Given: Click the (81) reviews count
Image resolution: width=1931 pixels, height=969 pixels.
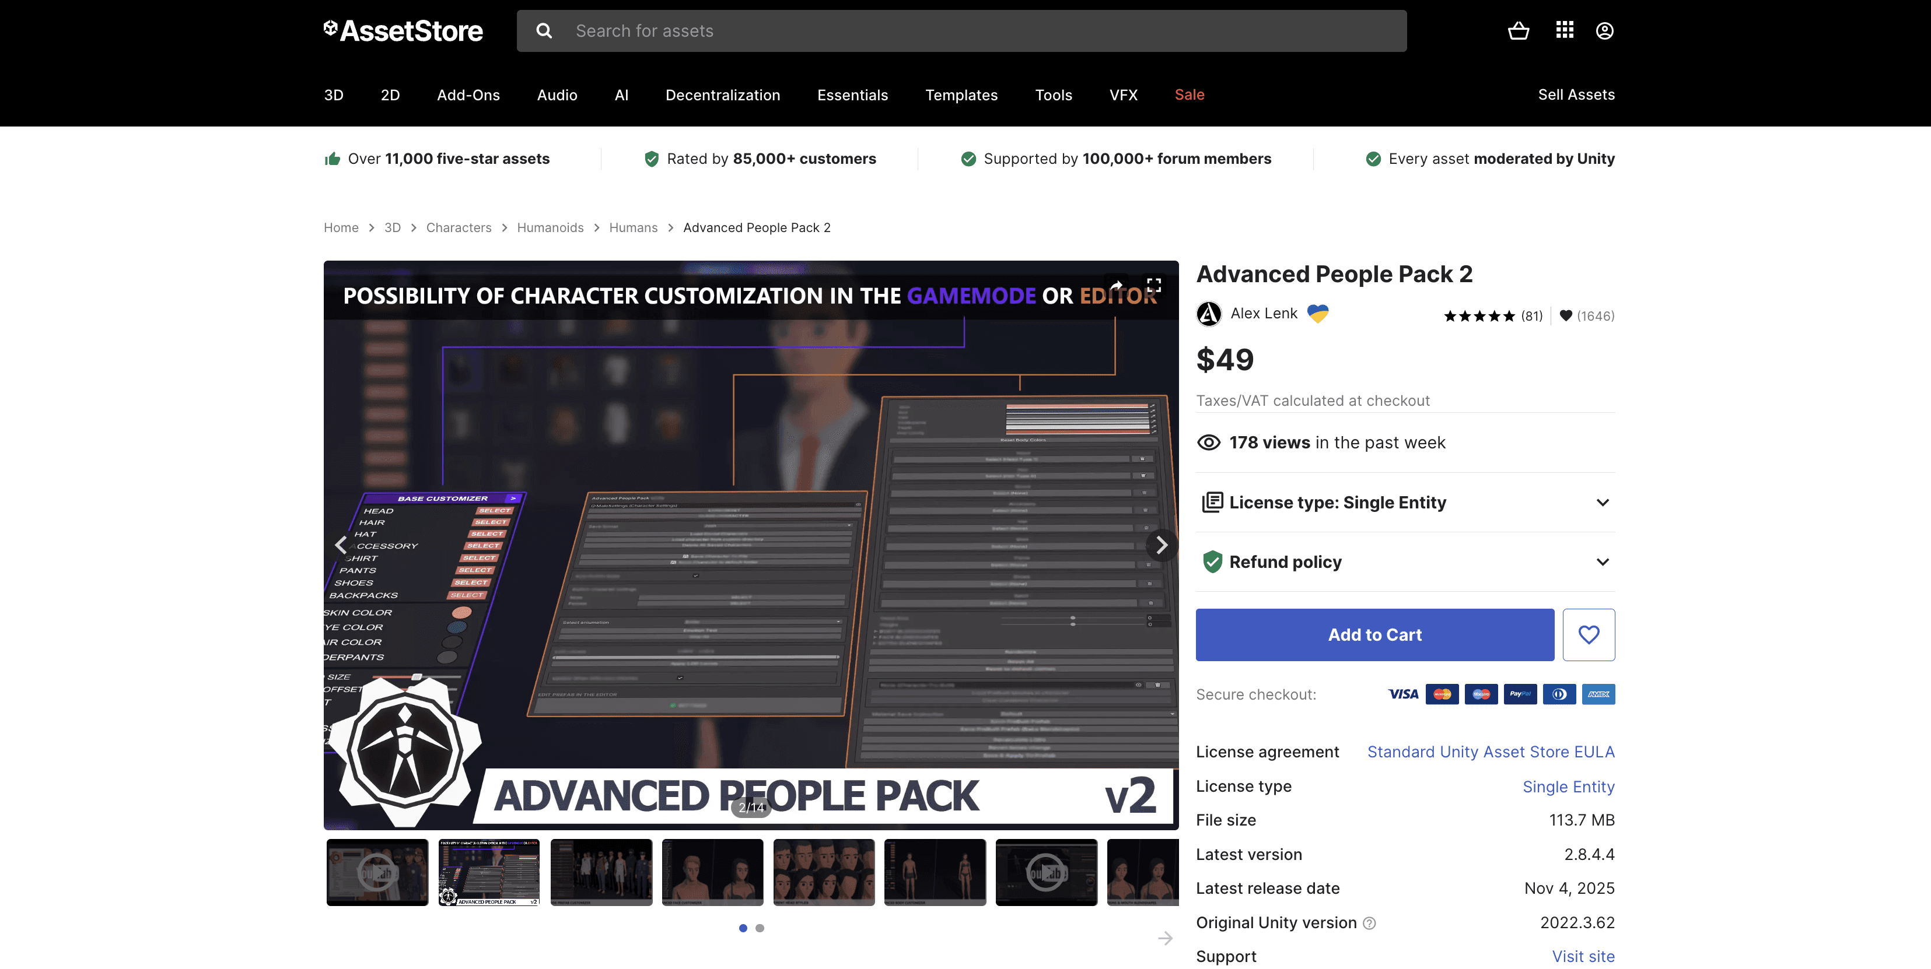Looking at the screenshot, I should (x=1531, y=316).
